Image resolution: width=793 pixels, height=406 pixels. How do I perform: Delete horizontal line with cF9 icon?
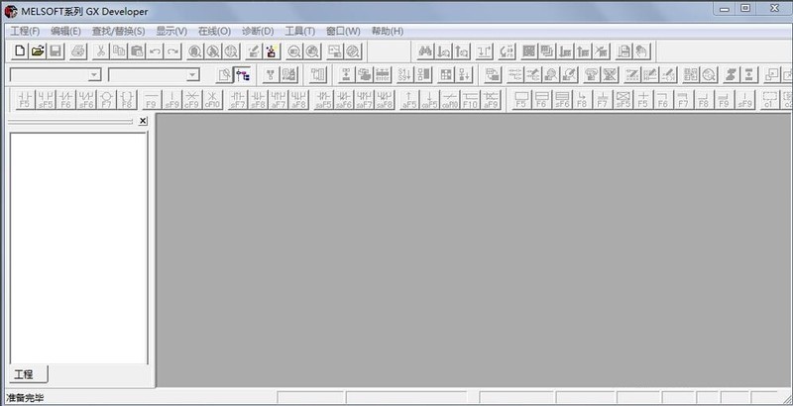(x=191, y=99)
